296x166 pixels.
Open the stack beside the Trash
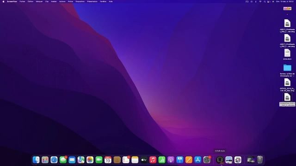pyautogui.click(x=251, y=160)
